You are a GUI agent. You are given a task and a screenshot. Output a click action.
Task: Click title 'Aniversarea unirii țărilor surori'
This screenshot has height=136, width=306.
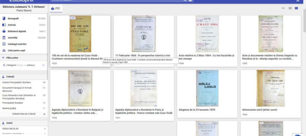pyautogui.click(x=260, y=110)
